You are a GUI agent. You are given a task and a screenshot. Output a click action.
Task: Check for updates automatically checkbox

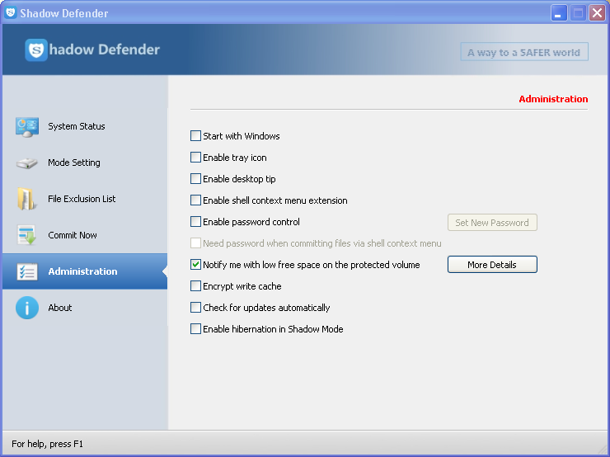click(195, 308)
